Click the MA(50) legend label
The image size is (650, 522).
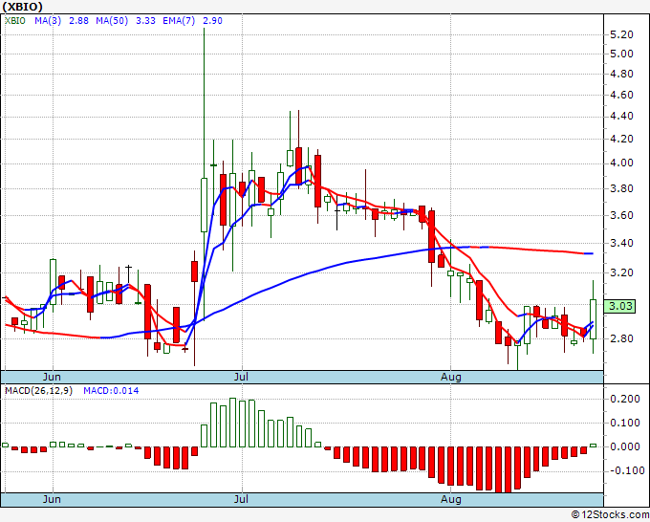(112, 21)
